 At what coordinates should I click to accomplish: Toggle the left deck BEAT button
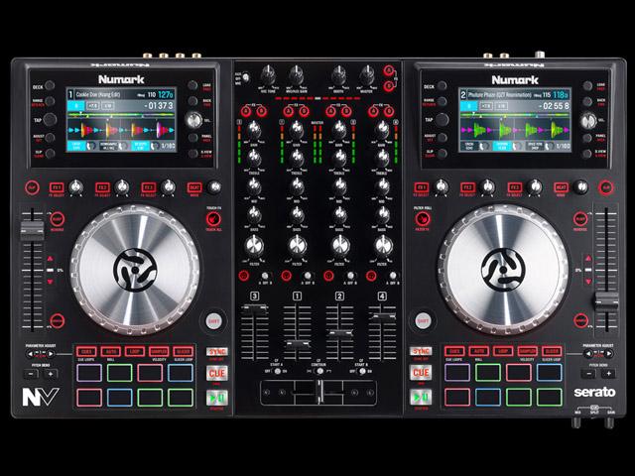[x=192, y=186]
